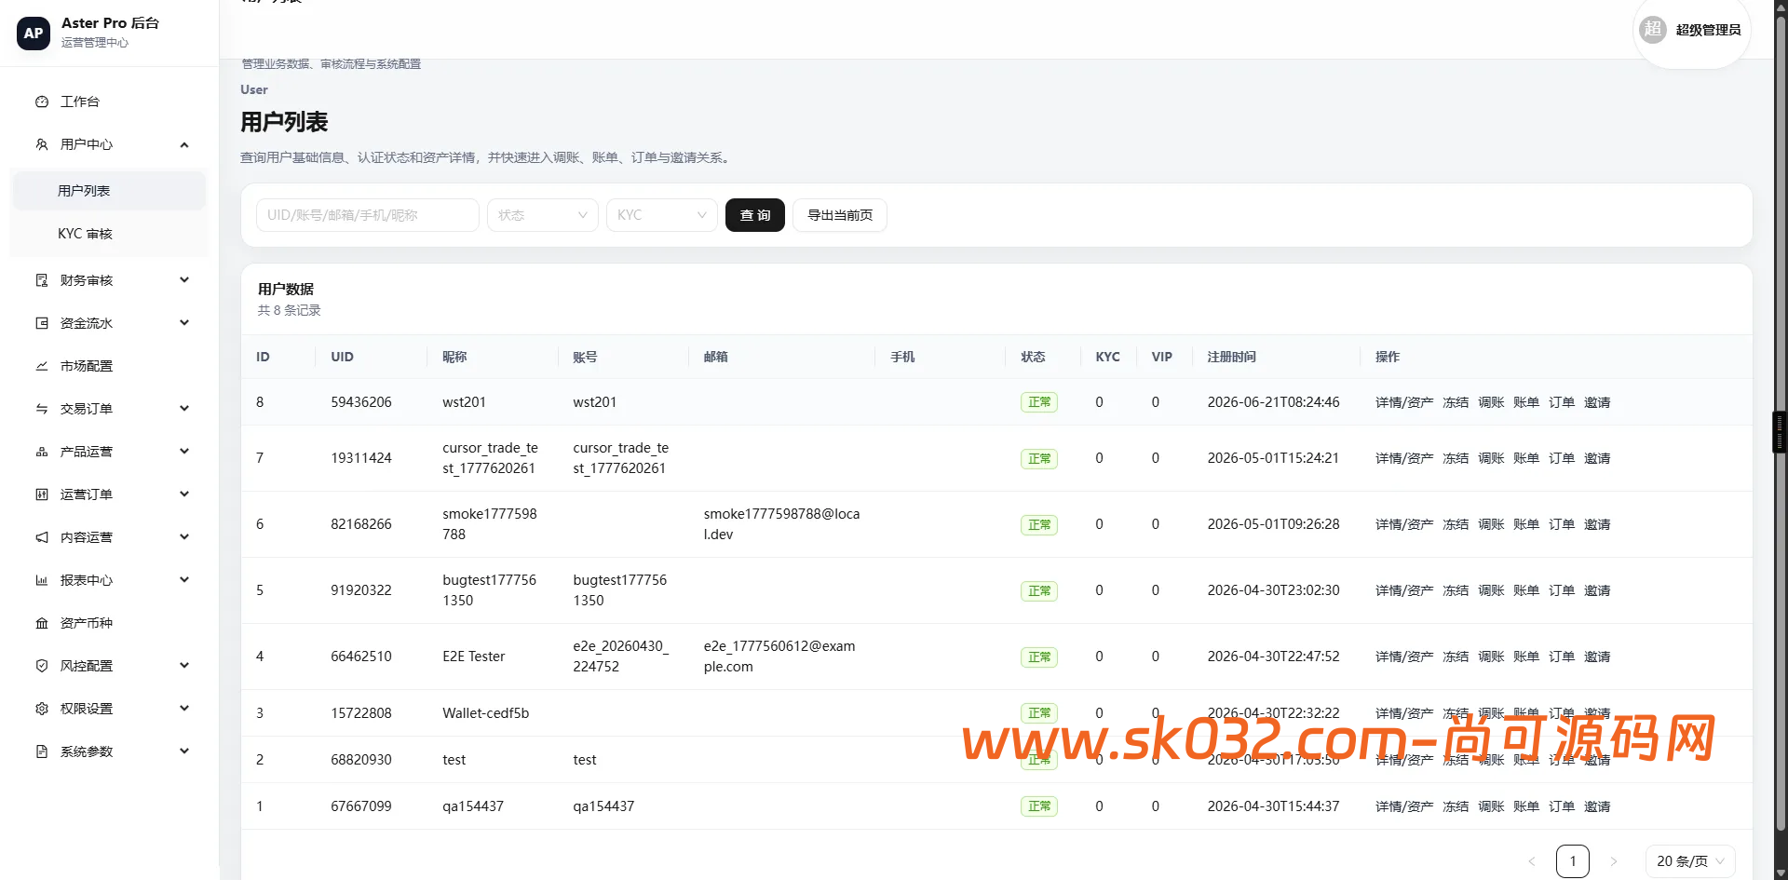Click the 正常 status tag for wst201
The image size is (1788, 880).
point(1039,402)
